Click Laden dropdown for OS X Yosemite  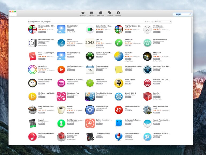[157, 32]
